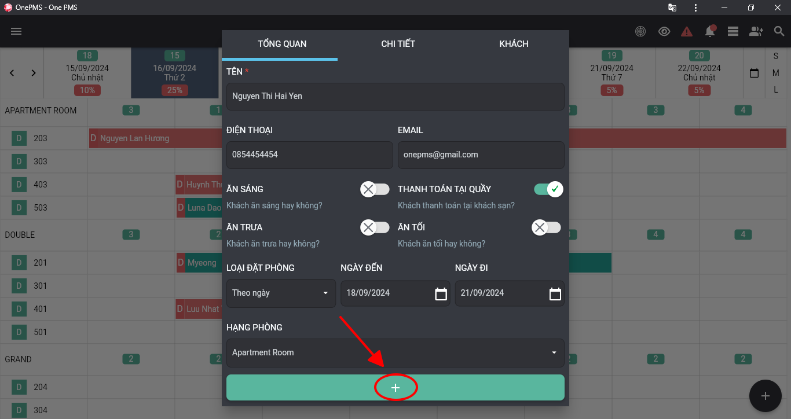Image resolution: width=791 pixels, height=419 pixels.
Task: Open the Myeong booking bar
Action: click(199, 263)
